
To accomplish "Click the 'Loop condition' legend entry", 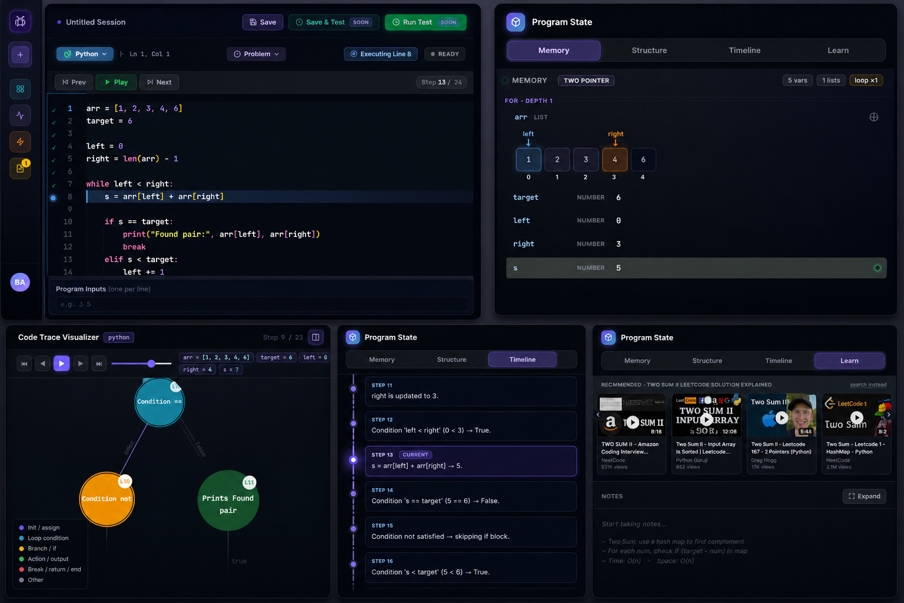I will tap(44, 538).
